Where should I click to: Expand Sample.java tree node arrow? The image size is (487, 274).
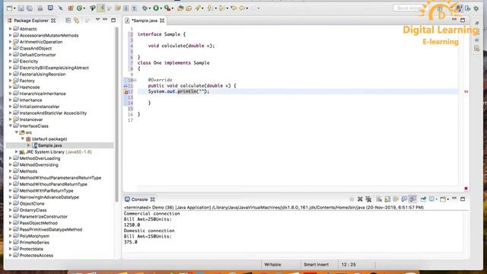pyautogui.click(x=29, y=145)
